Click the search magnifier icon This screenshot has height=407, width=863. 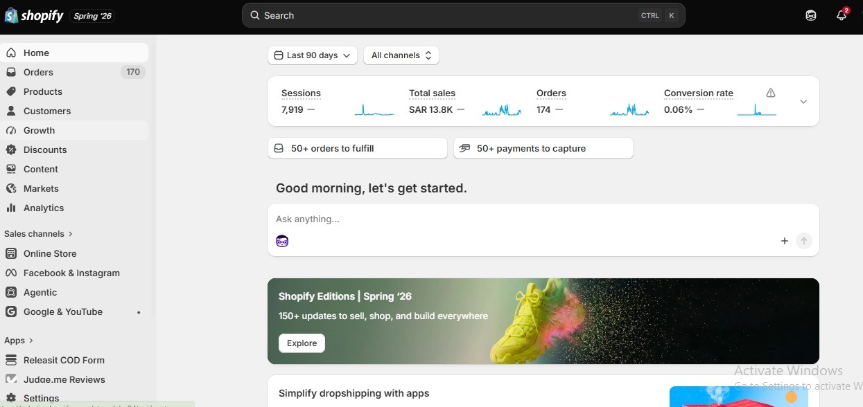pyautogui.click(x=255, y=15)
